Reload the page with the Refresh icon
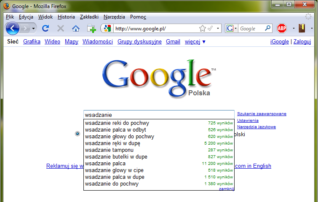This screenshot has width=318, height=202. (x=45, y=28)
